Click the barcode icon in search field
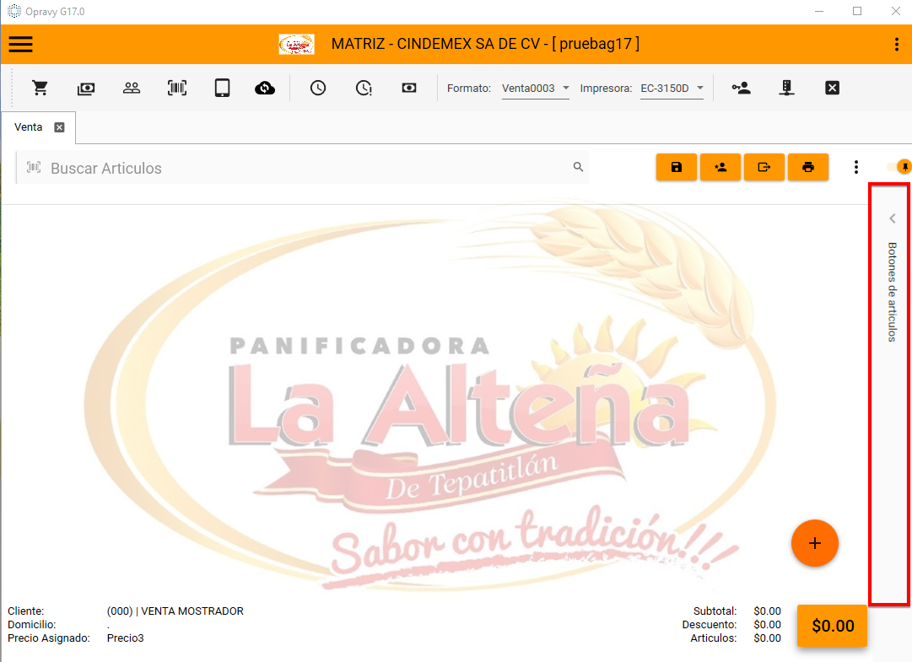The height and width of the screenshot is (662, 912). pos(34,167)
